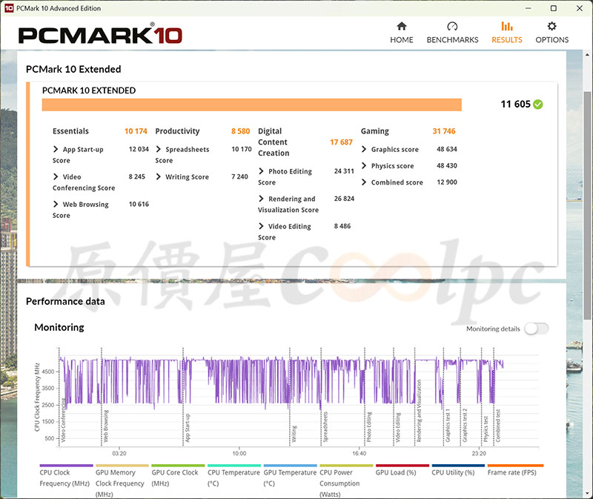Viewport: 593px width, 499px height.
Task: Click the Digital Content Creation heading
Action: click(x=274, y=142)
